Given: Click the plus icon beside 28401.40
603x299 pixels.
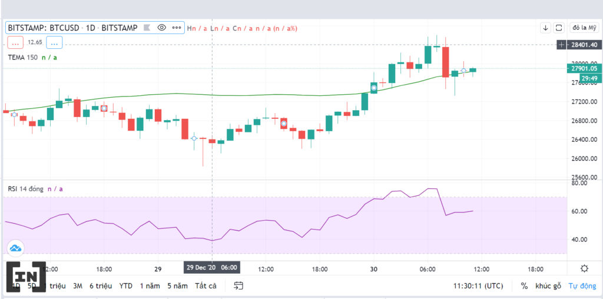Looking at the screenshot, I should [x=562, y=45].
